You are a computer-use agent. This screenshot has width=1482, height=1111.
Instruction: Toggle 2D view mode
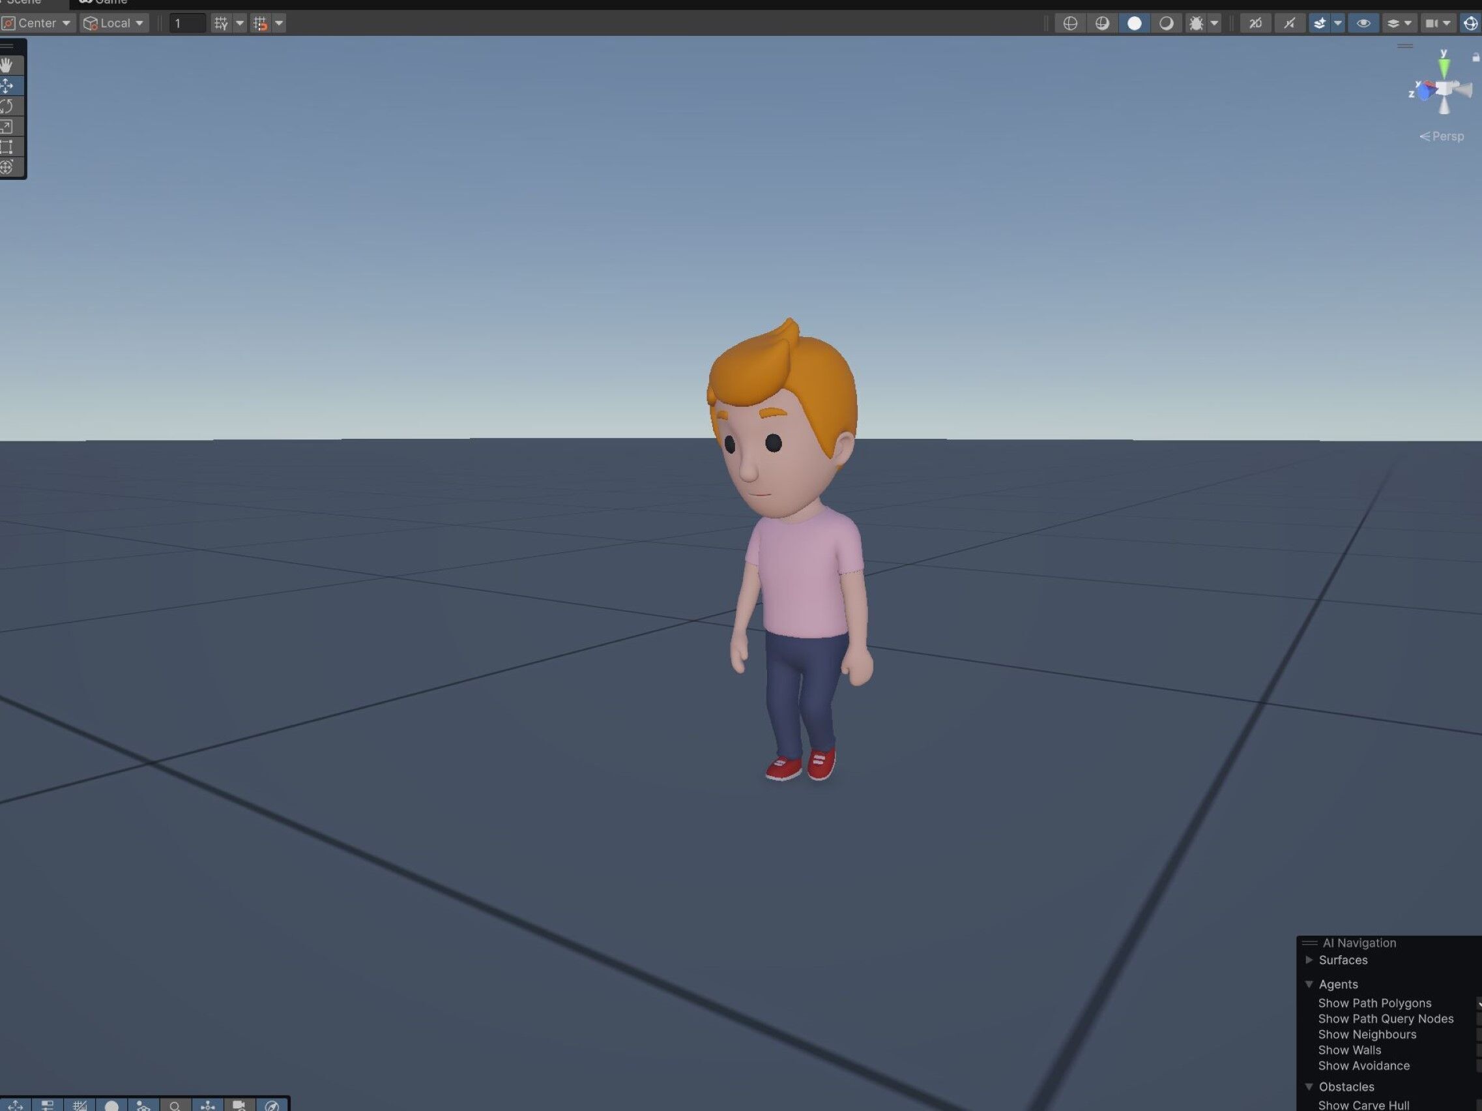tap(1256, 23)
